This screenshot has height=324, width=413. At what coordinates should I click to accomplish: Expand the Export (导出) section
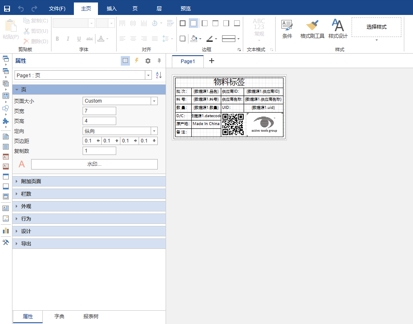26,244
